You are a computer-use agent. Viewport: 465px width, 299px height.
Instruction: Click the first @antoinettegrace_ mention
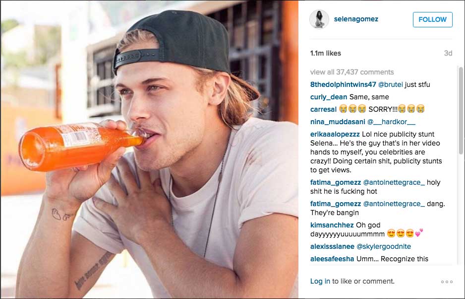394,182
